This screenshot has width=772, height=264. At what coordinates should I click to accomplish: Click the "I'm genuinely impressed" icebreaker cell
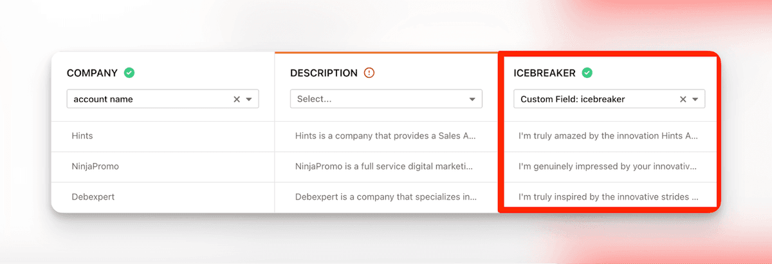click(x=608, y=166)
